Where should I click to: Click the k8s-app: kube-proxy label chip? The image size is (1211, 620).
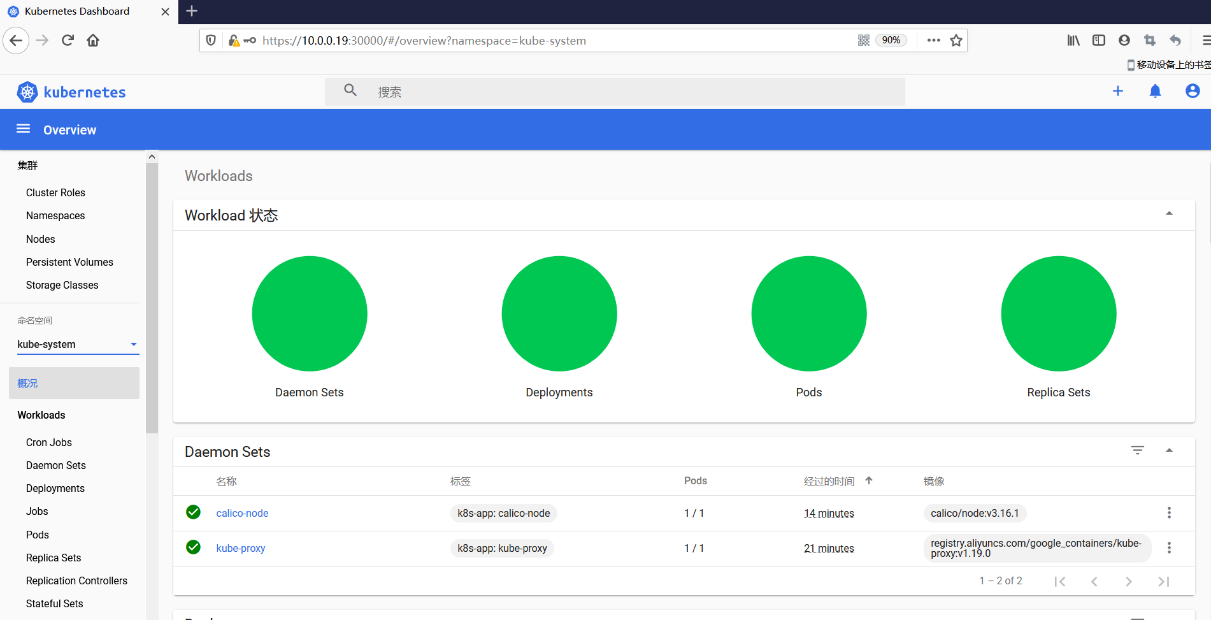(503, 548)
